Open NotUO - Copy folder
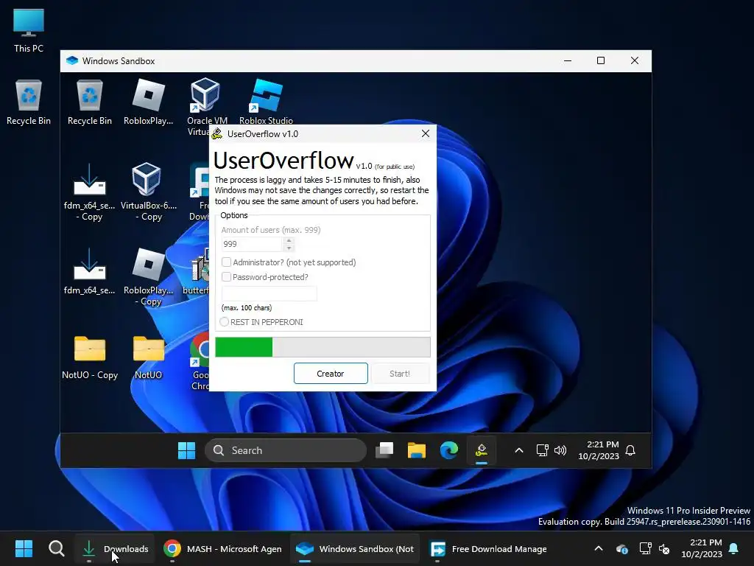 tap(89, 357)
